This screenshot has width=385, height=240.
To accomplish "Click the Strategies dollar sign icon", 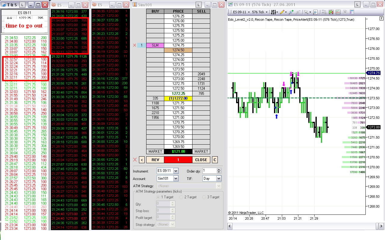I will click(x=345, y=12).
